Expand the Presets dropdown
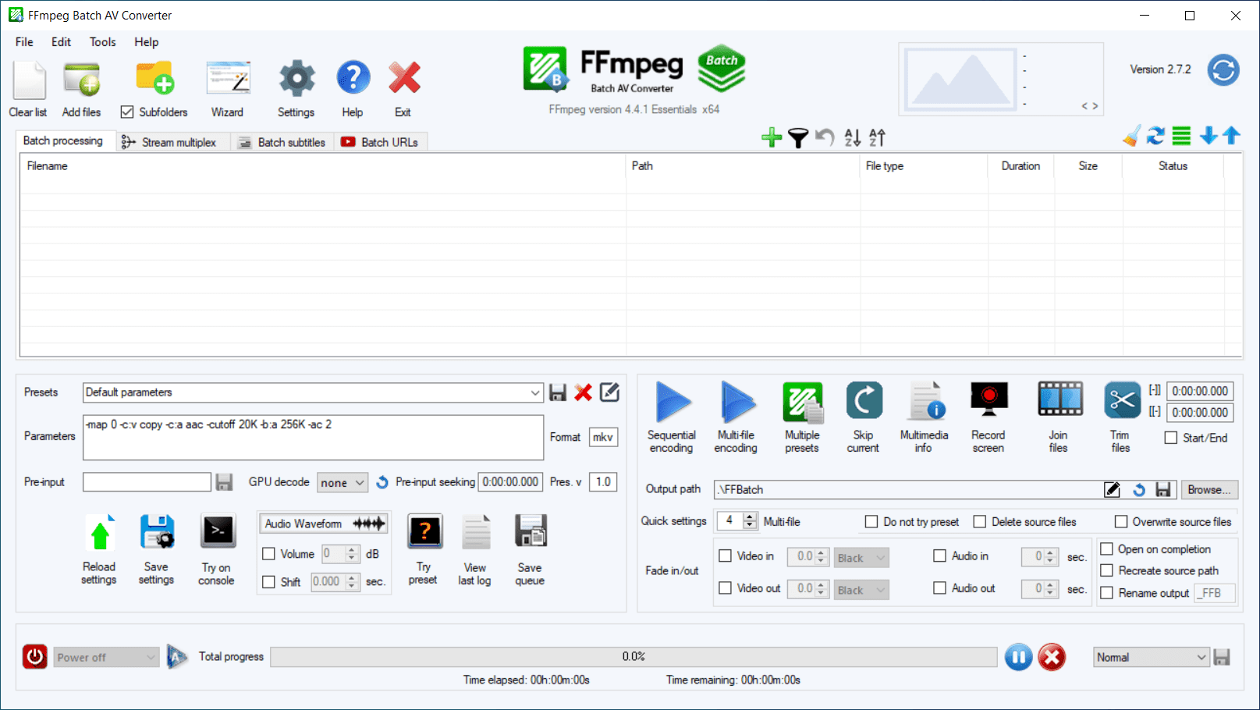The height and width of the screenshot is (710, 1260). [x=534, y=392]
